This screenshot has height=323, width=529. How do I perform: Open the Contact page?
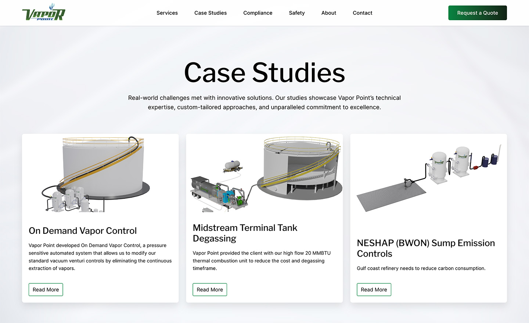tap(362, 13)
